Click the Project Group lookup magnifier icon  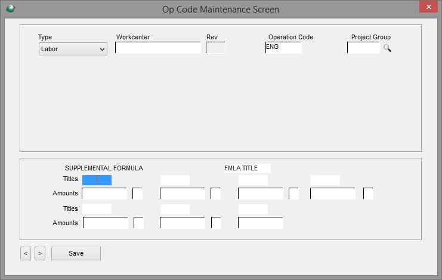point(387,48)
